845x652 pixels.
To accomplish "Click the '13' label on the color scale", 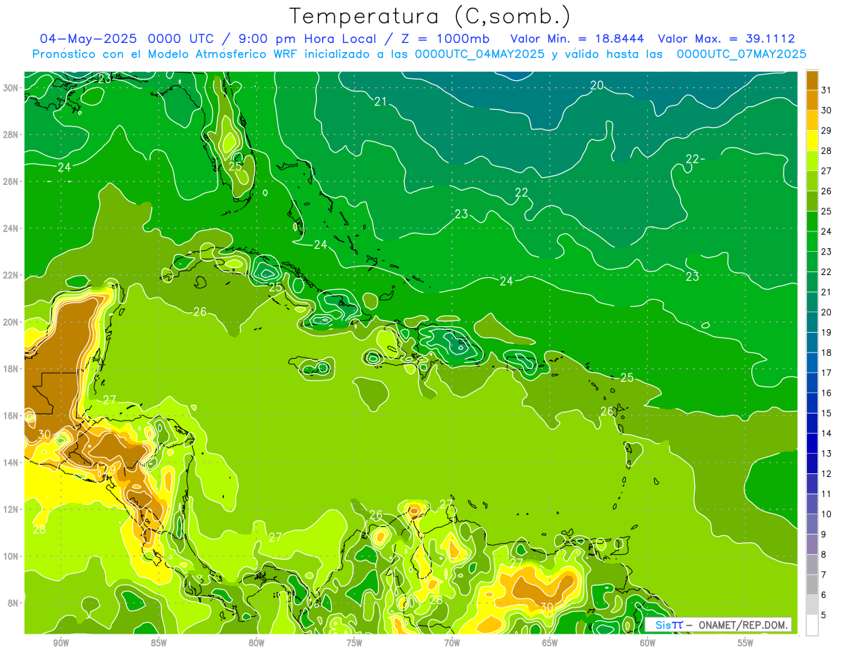I will point(827,454).
